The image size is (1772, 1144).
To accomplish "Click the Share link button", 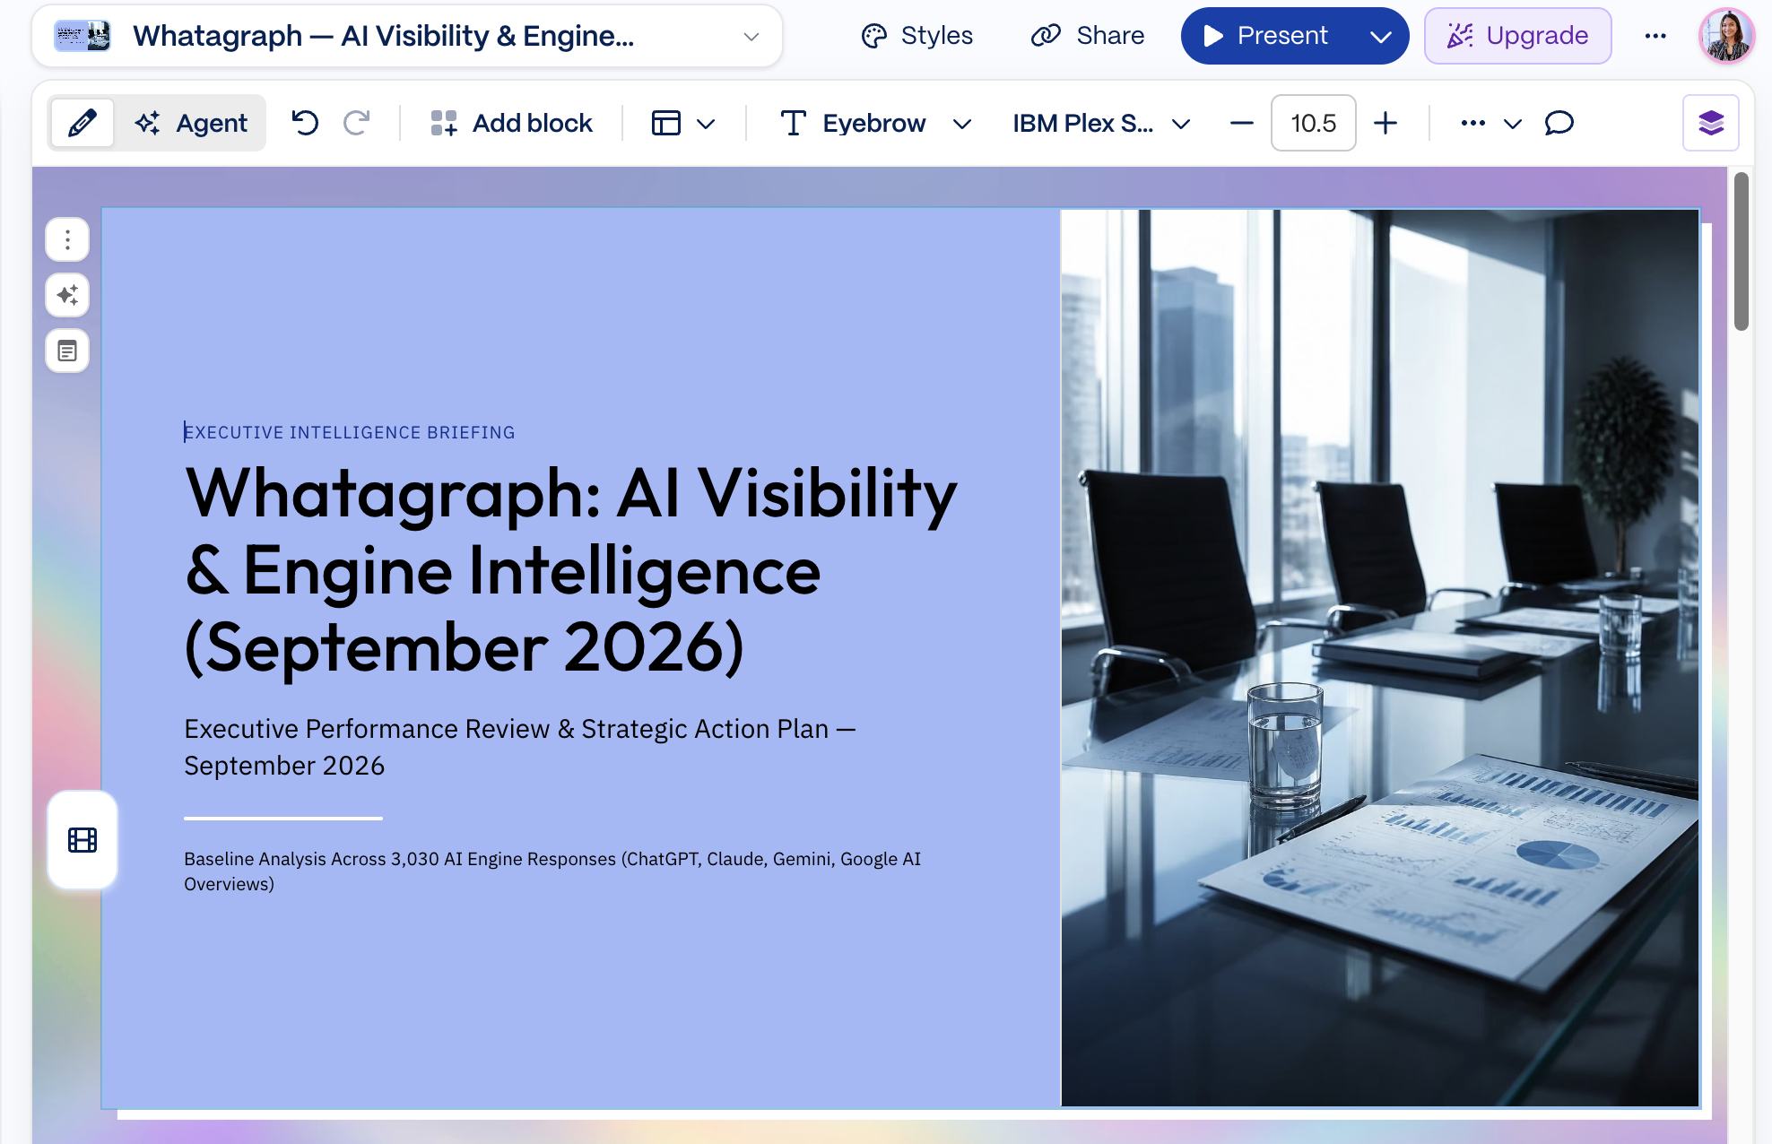I will 1087,36.
